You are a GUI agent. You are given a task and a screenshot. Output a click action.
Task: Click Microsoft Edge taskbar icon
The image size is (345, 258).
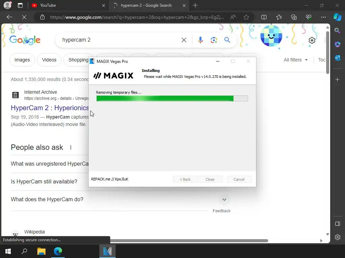click(58, 251)
